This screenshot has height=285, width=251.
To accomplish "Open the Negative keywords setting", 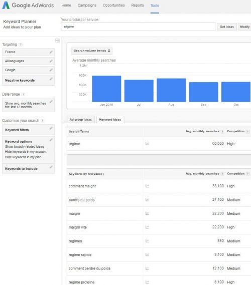I will pyautogui.click(x=28, y=80).
